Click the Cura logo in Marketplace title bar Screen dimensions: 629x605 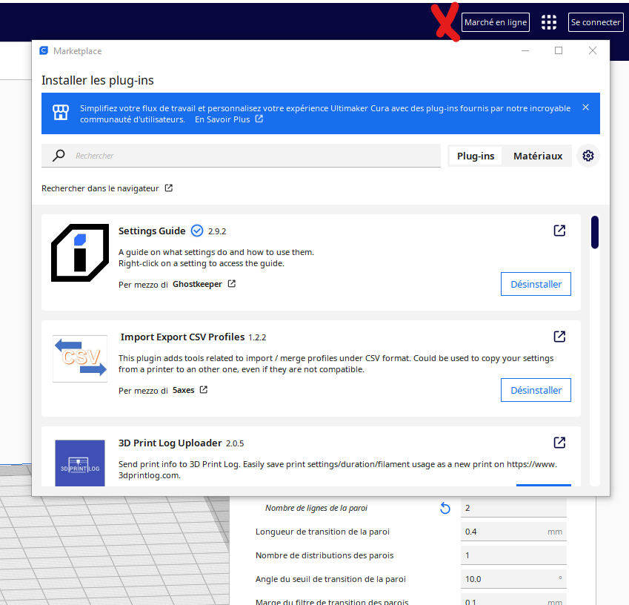44,50
